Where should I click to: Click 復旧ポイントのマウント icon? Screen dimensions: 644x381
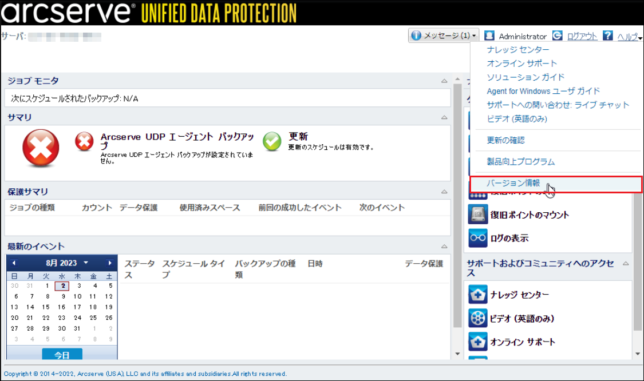click(478, 215)
